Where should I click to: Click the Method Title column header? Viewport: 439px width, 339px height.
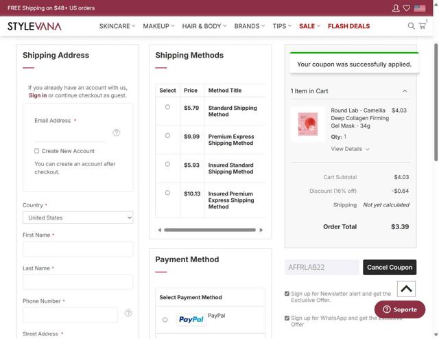[x=225, y=91]
